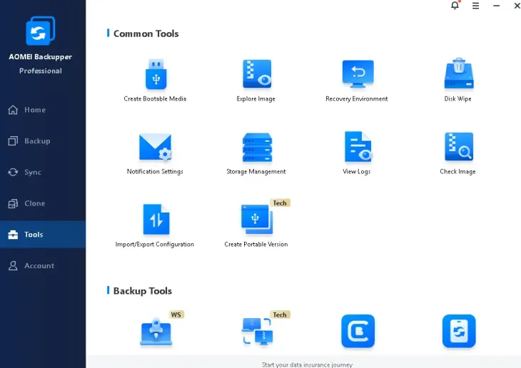Click the AOMEI Backupper logo
The image size is (521, 368).
pos(40,31)
